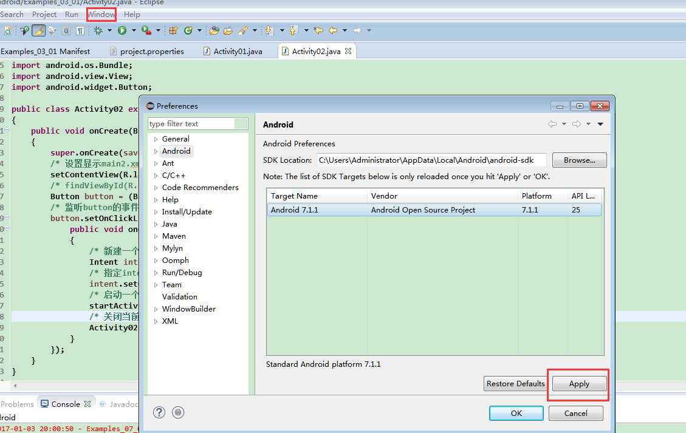686x433 pixels.
Task: Click the Apply button
Action: point(579,384)
